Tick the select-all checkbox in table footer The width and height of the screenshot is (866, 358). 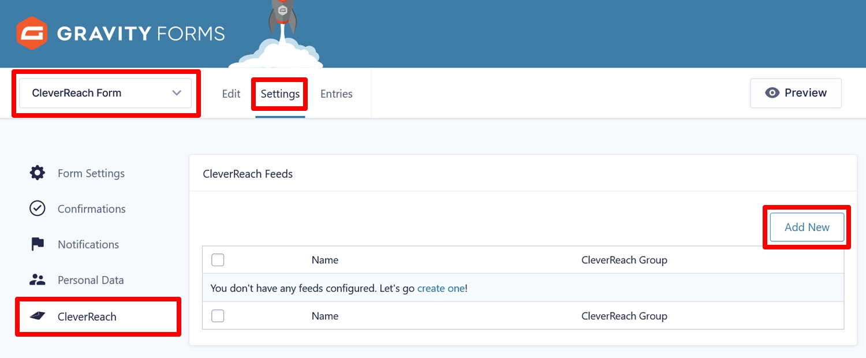click(218, 316)
